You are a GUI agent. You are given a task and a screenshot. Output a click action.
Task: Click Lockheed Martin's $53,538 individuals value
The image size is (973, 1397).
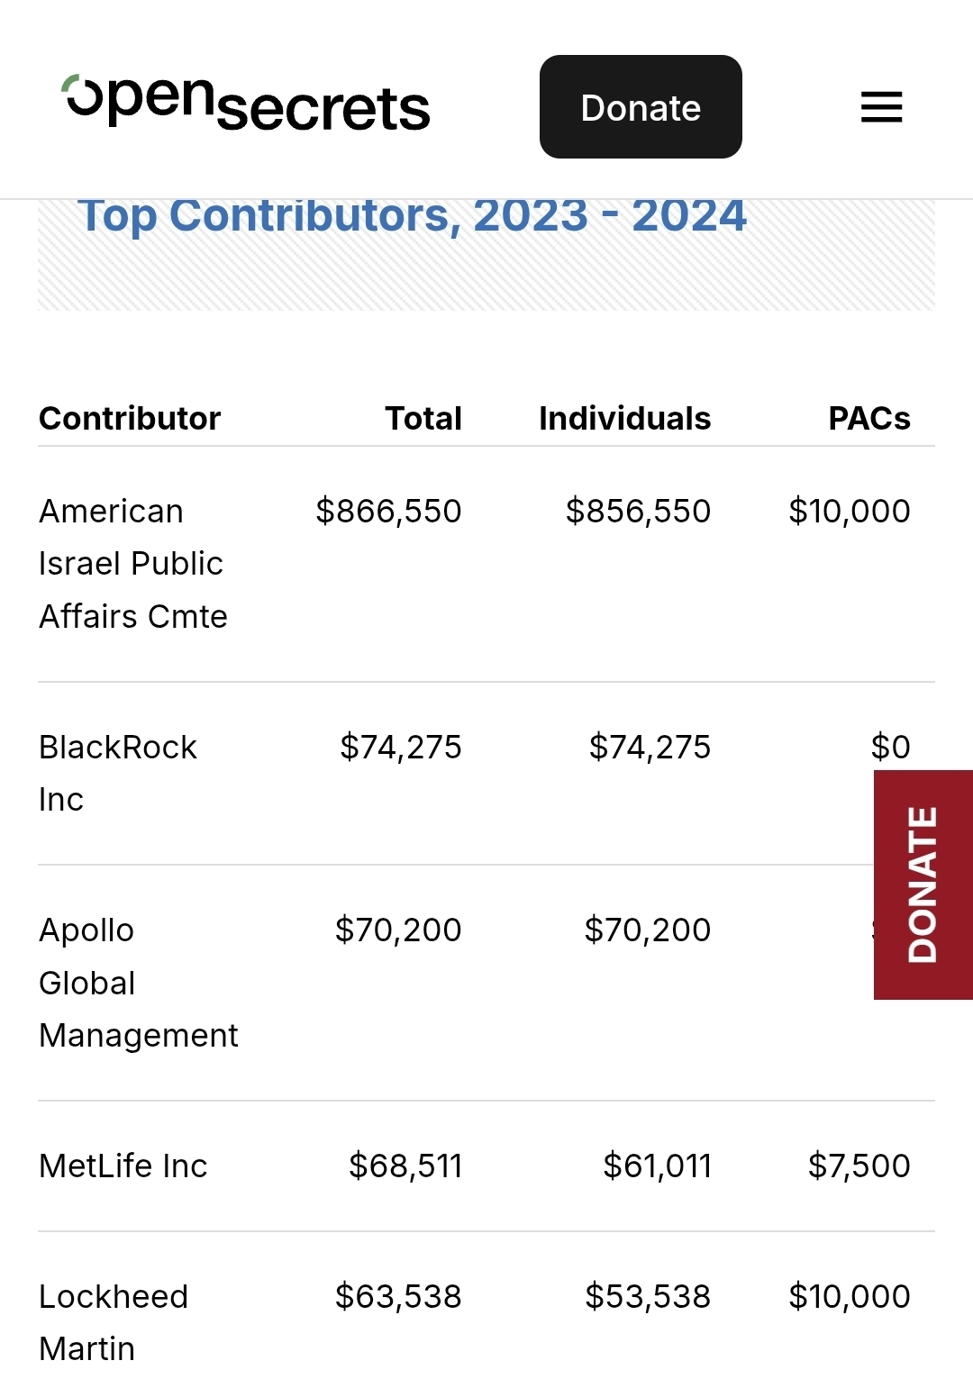click(x=647, y=1297)
